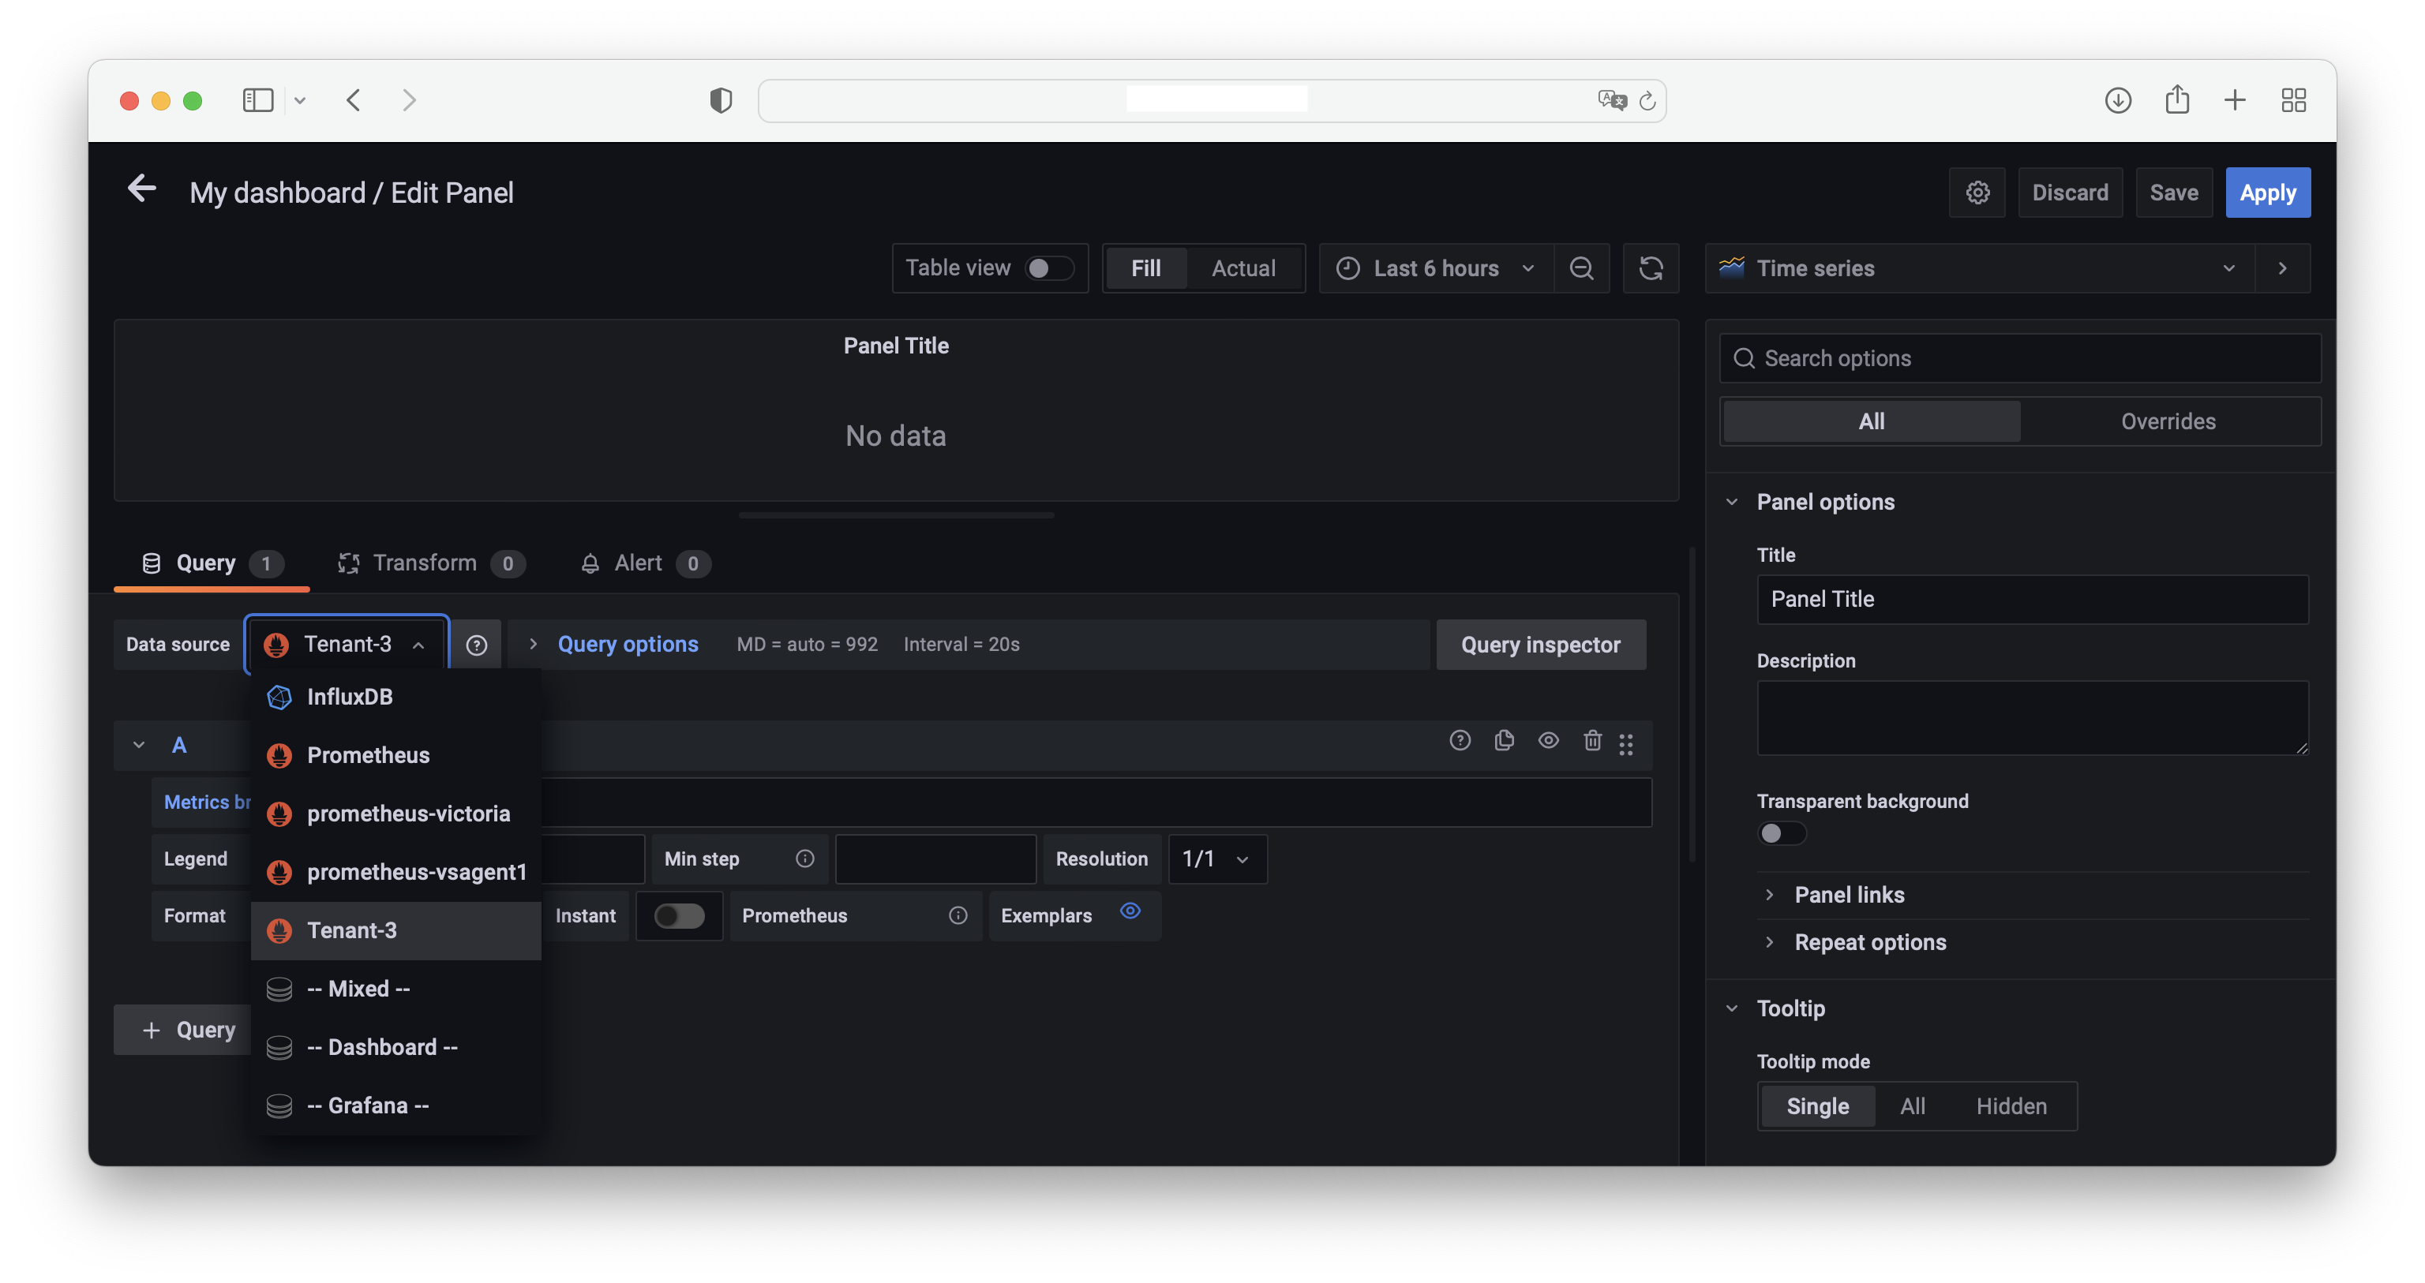The image size is (2425, 1283).
Task: Show help for query A
Action: [1459, 741]
